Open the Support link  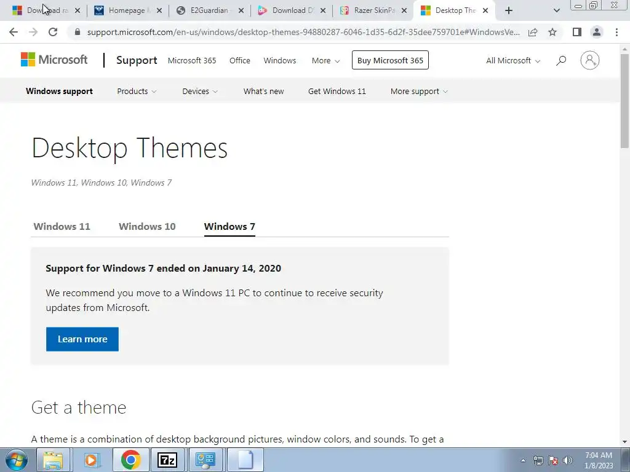coord(137,60)
